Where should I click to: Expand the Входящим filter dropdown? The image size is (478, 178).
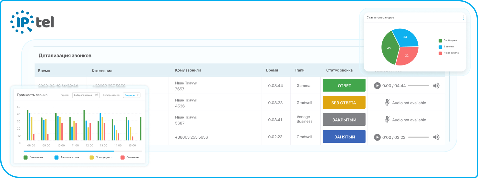(132, 95)
